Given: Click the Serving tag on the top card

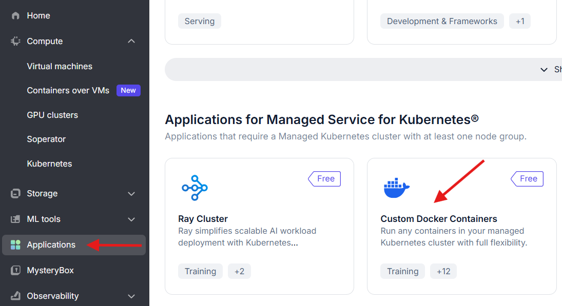Looking at the screenshot, I should tap(199, 21).
